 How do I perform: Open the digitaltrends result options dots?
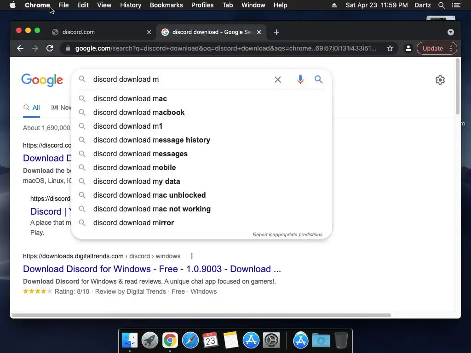[192, 256]
